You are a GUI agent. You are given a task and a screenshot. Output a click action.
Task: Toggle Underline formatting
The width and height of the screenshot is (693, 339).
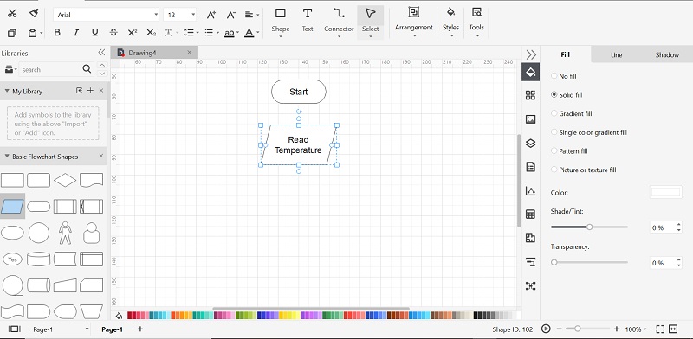click(94, 32)
